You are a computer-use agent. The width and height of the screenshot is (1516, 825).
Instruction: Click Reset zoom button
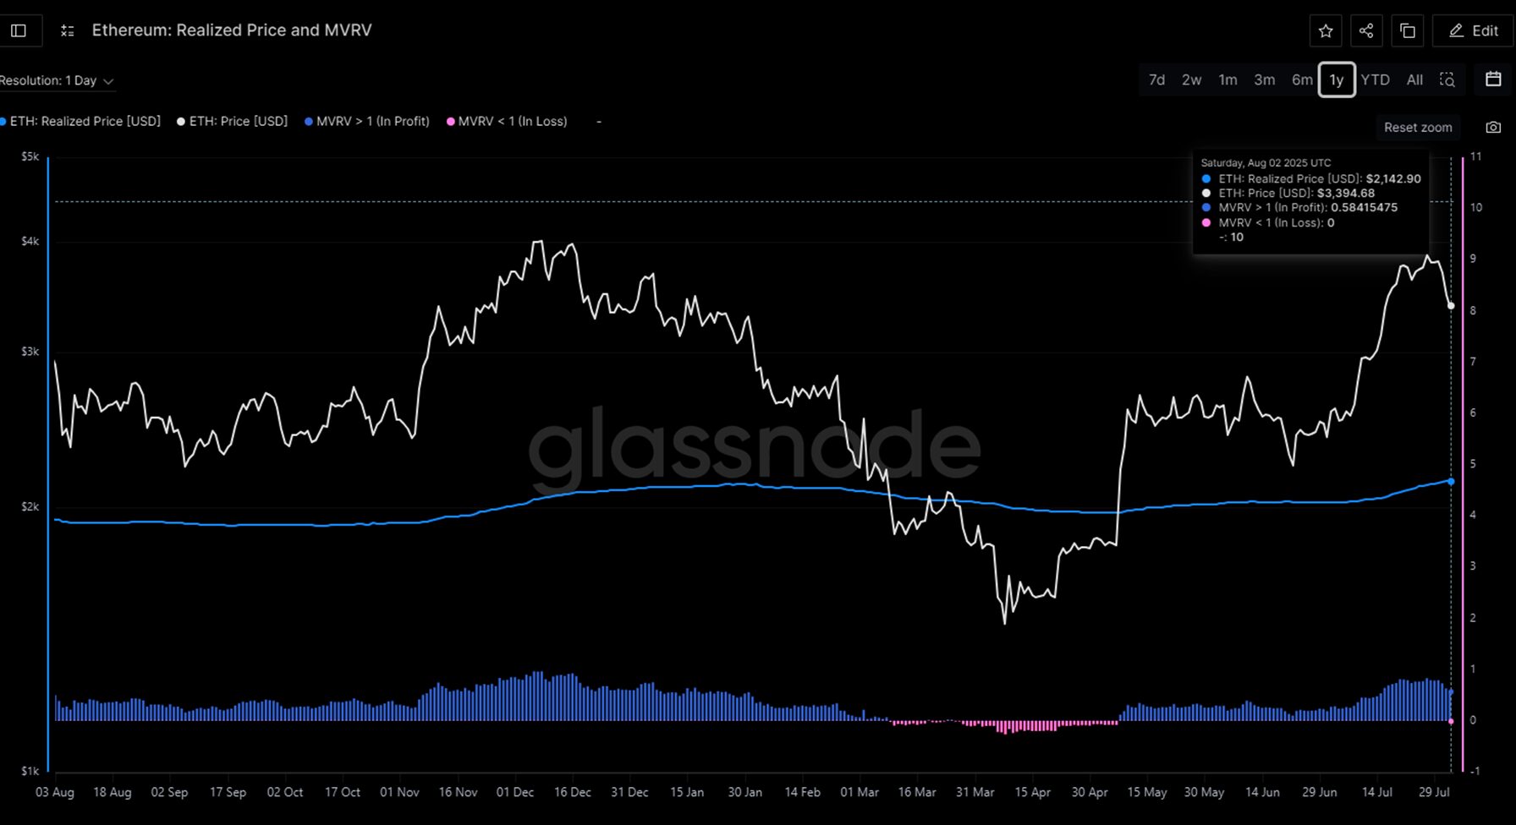pos(1418,127)
